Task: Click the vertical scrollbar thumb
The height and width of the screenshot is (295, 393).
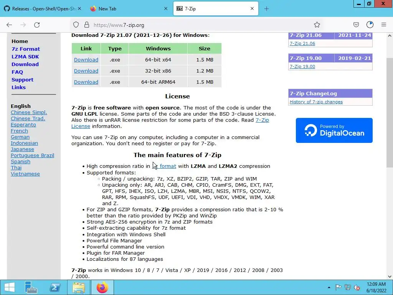Action: tap(390, 113)
